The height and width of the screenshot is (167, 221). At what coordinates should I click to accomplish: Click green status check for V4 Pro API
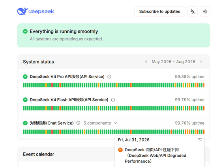(25, 77)
